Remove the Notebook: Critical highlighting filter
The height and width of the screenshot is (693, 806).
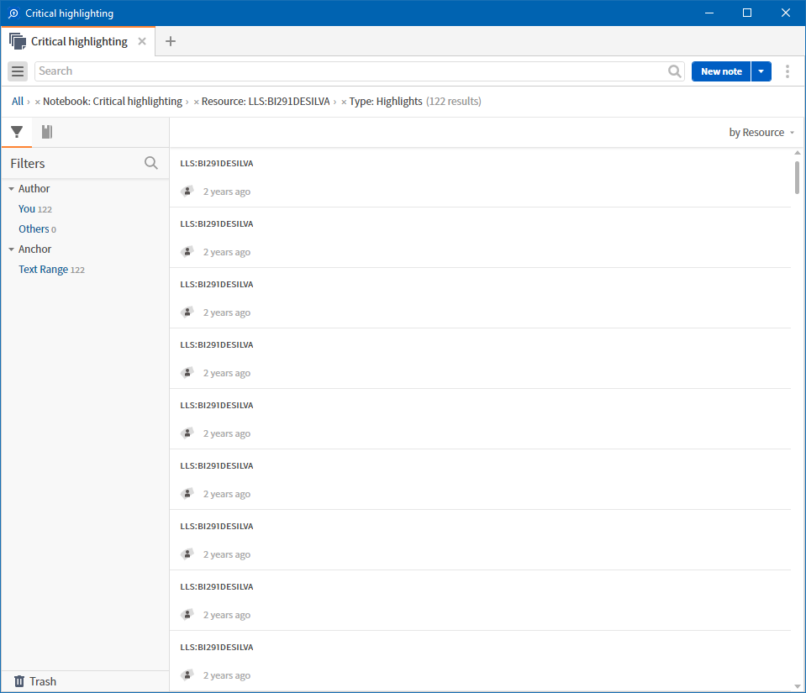point(38,102)
